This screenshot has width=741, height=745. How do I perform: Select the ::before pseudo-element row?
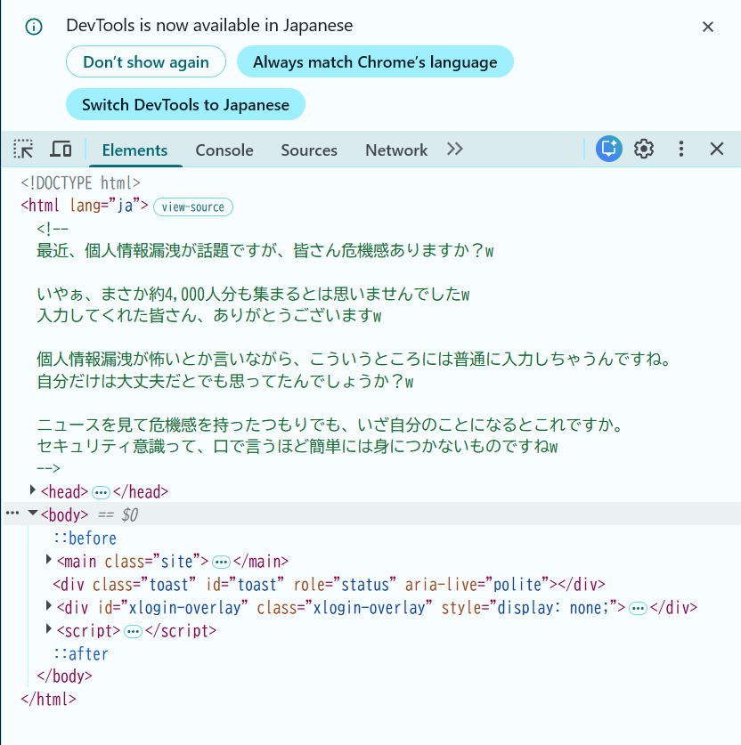(85, 539)
